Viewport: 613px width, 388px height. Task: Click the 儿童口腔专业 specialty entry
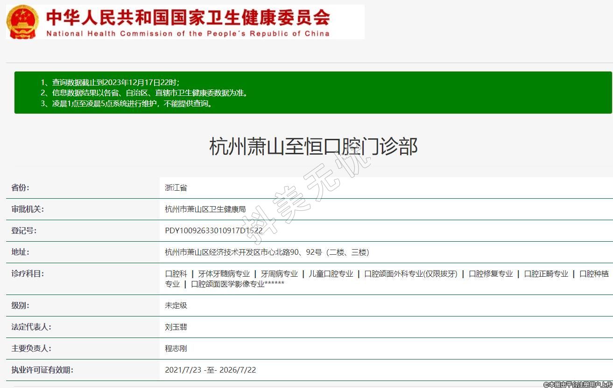coord(331,274)
